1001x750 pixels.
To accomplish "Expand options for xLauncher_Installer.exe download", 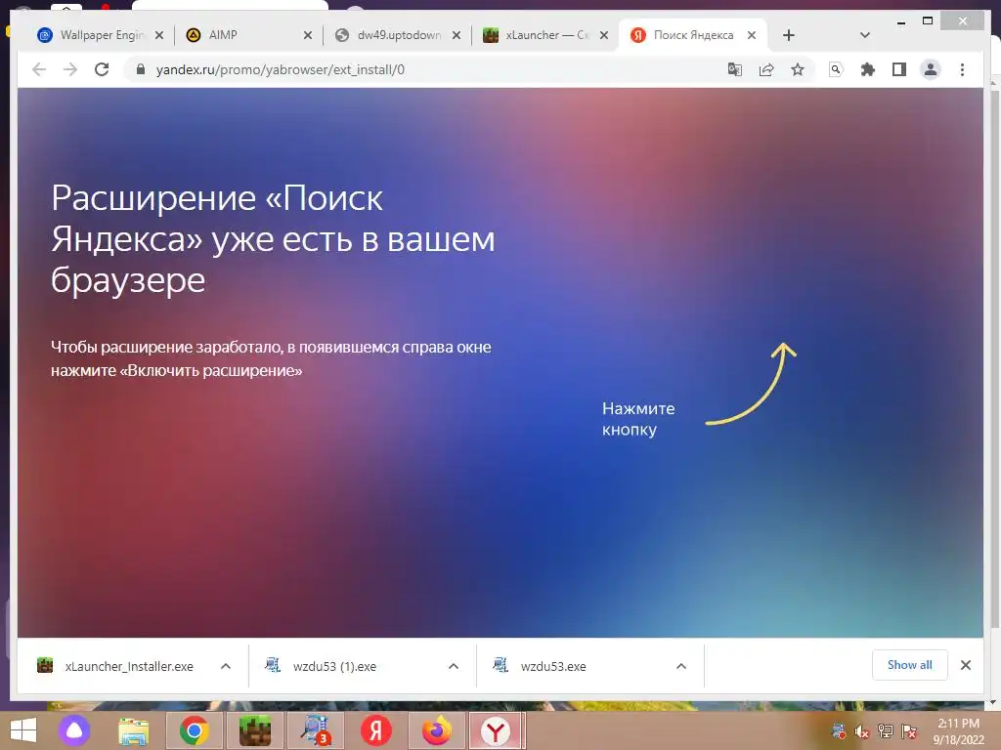I will (226, 666).
